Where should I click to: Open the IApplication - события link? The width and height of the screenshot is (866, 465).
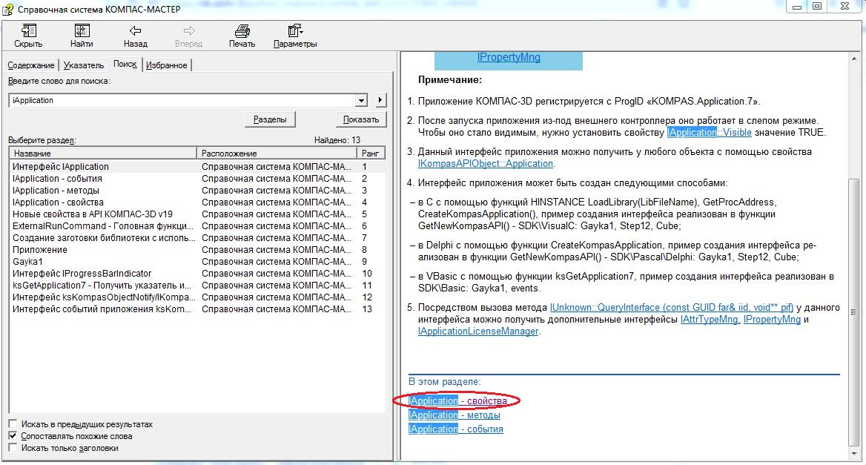(456, 429)
